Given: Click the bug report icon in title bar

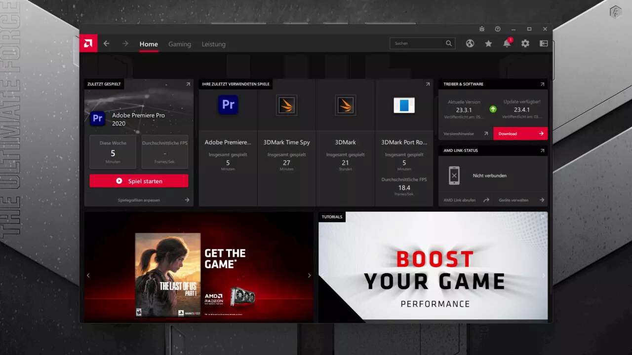Looking at the screenshot, I should [x=482, y=29].
